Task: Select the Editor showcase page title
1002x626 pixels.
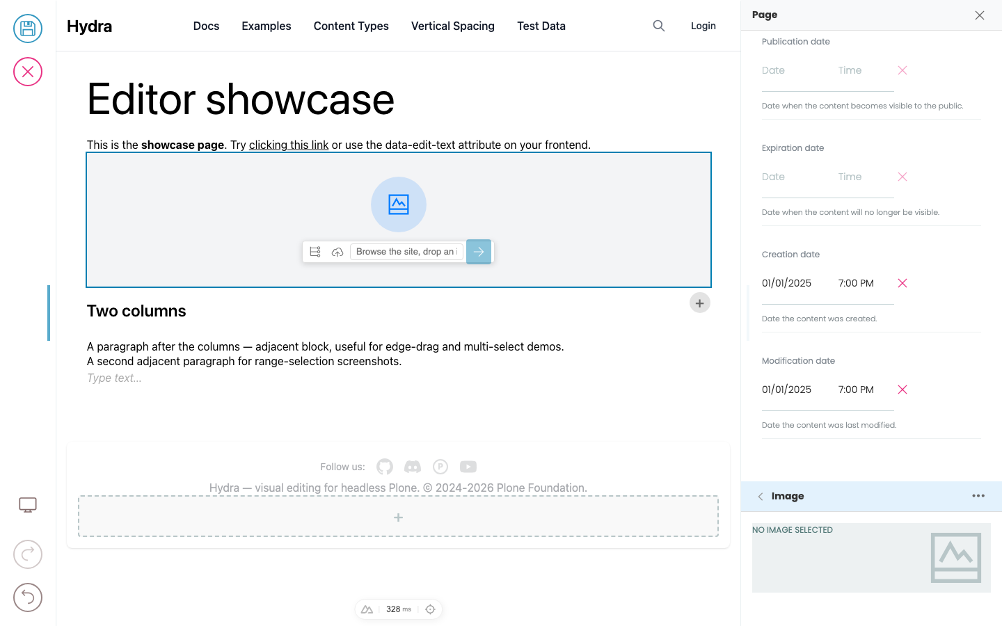Action: pyautogui.click(x=241, y=99)
